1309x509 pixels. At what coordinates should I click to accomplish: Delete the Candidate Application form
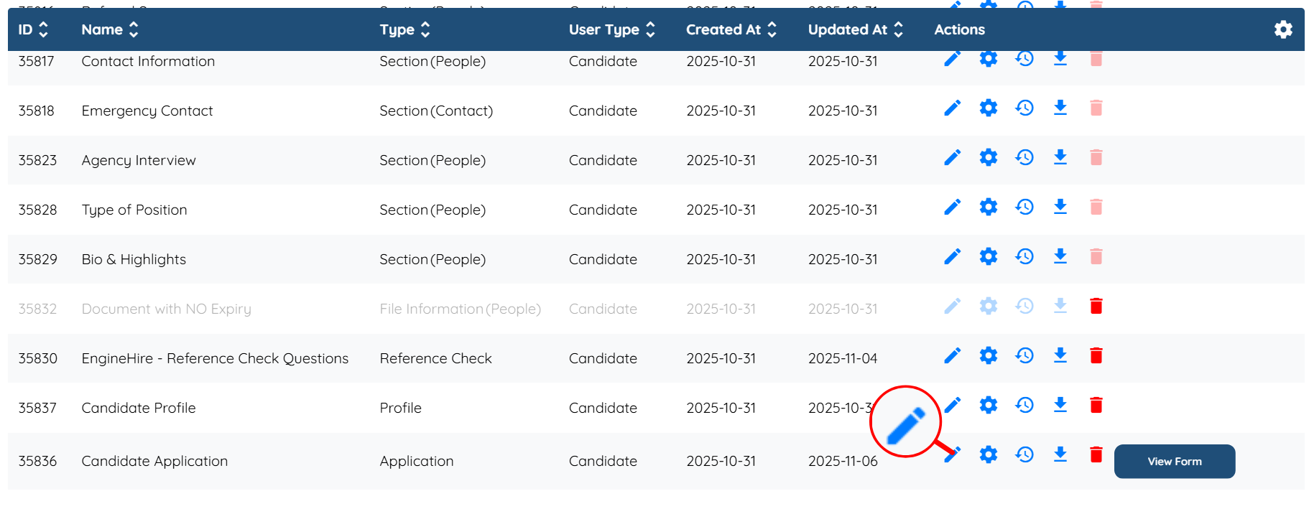point(1096,454)
